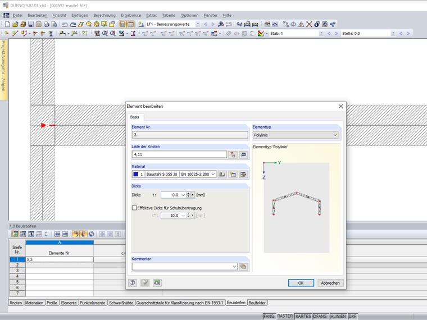
Task: Click the comment picker icon beside Kommentar
Action: click(243, 267)
